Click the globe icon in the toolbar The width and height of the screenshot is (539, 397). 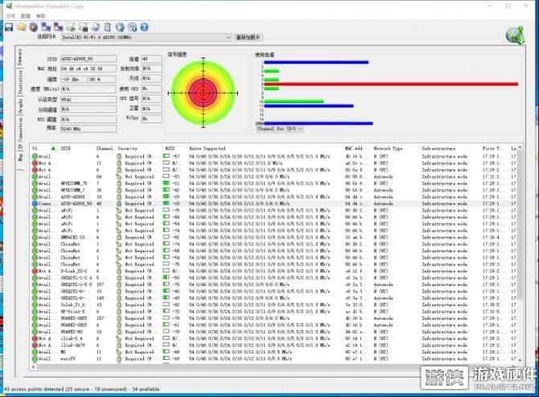(x=34, y=27)
